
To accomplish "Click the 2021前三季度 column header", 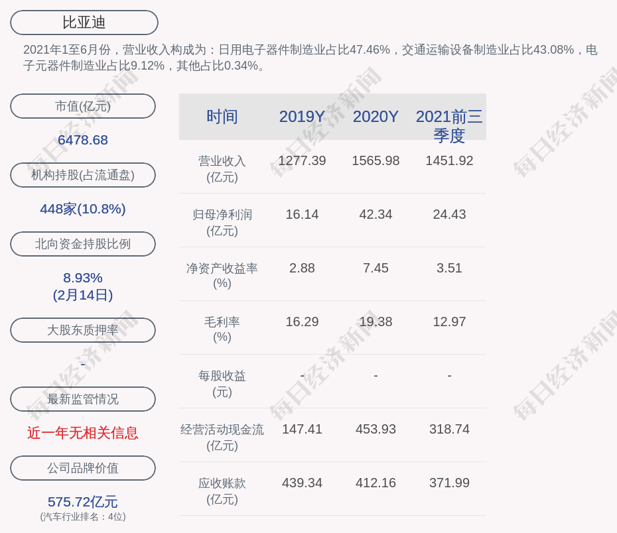I will click(449, 125).
